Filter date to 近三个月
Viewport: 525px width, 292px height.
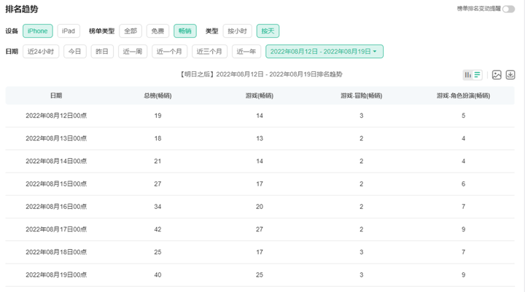[209, 52]
